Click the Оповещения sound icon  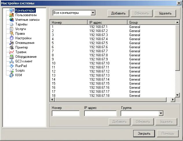12,43
